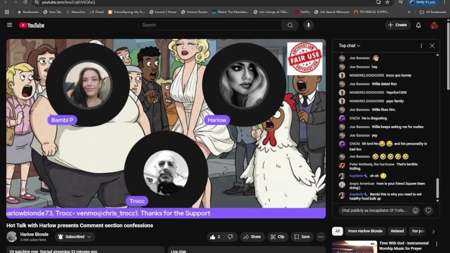
Task: Open options menu for Time With God video
Action: [x=437, y=244]
